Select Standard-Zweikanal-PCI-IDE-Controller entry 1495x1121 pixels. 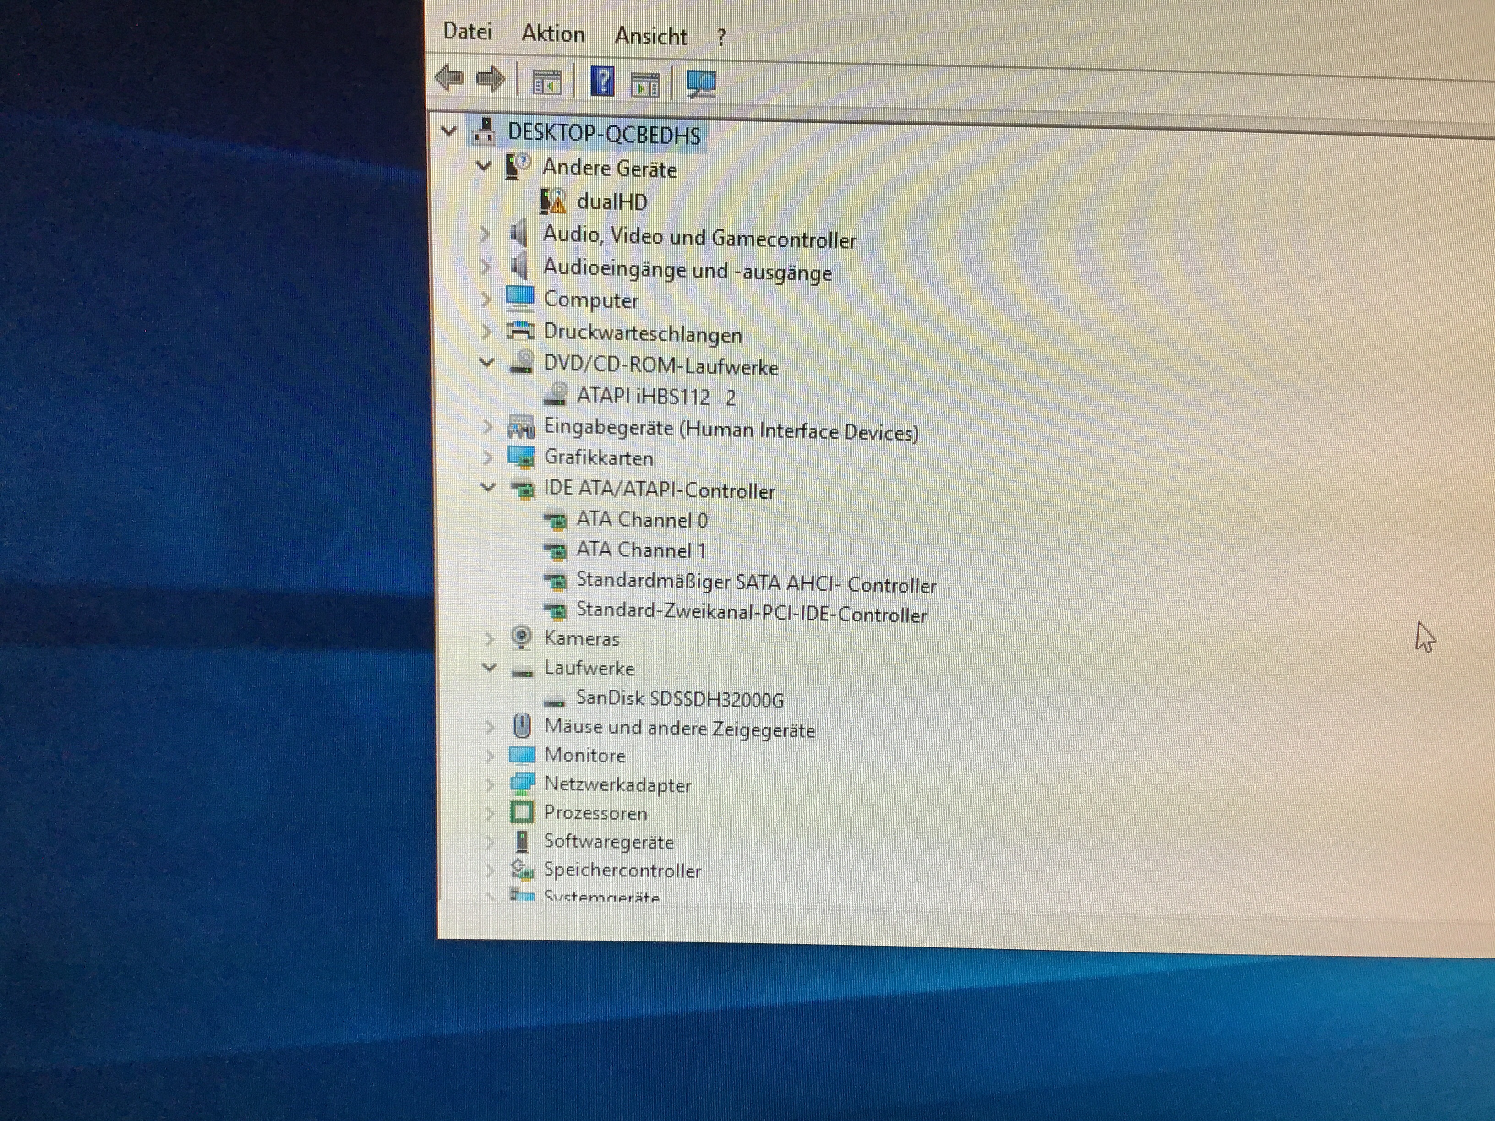tap(752, 612)
